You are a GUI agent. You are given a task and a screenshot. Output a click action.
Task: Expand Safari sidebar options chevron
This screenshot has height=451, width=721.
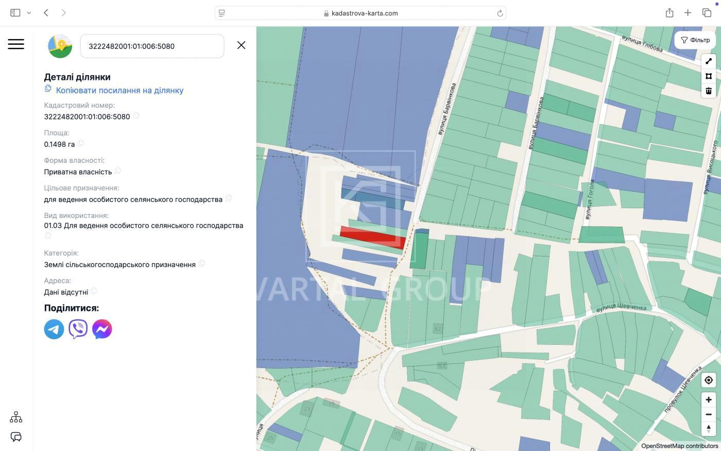click(29, 13)
